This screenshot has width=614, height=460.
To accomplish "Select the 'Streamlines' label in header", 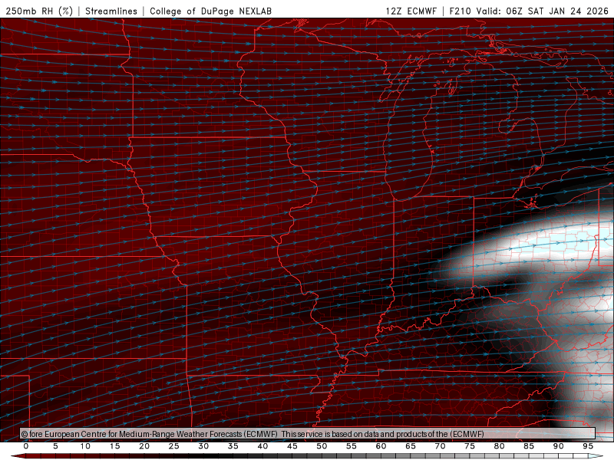I will pyautogui.click(x=111, y=11).
